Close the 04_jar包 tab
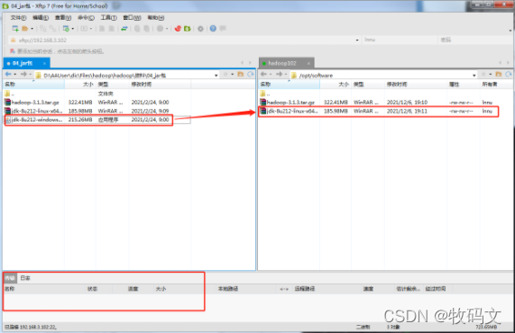515x333 pixels. tap(44, 63)
